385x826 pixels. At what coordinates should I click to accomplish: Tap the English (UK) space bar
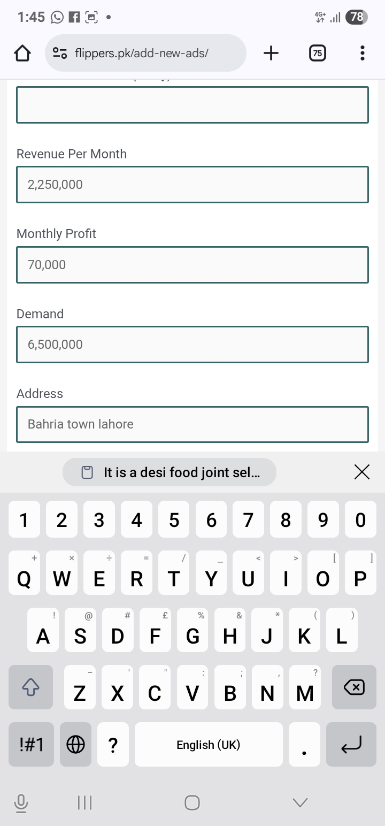[x=209, y=744]
